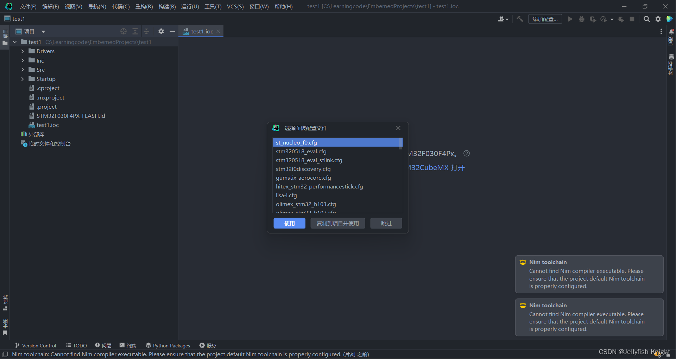Open IDE settings via the gear icon
This screenshot has height=359, width=676.
pos(658,19)
